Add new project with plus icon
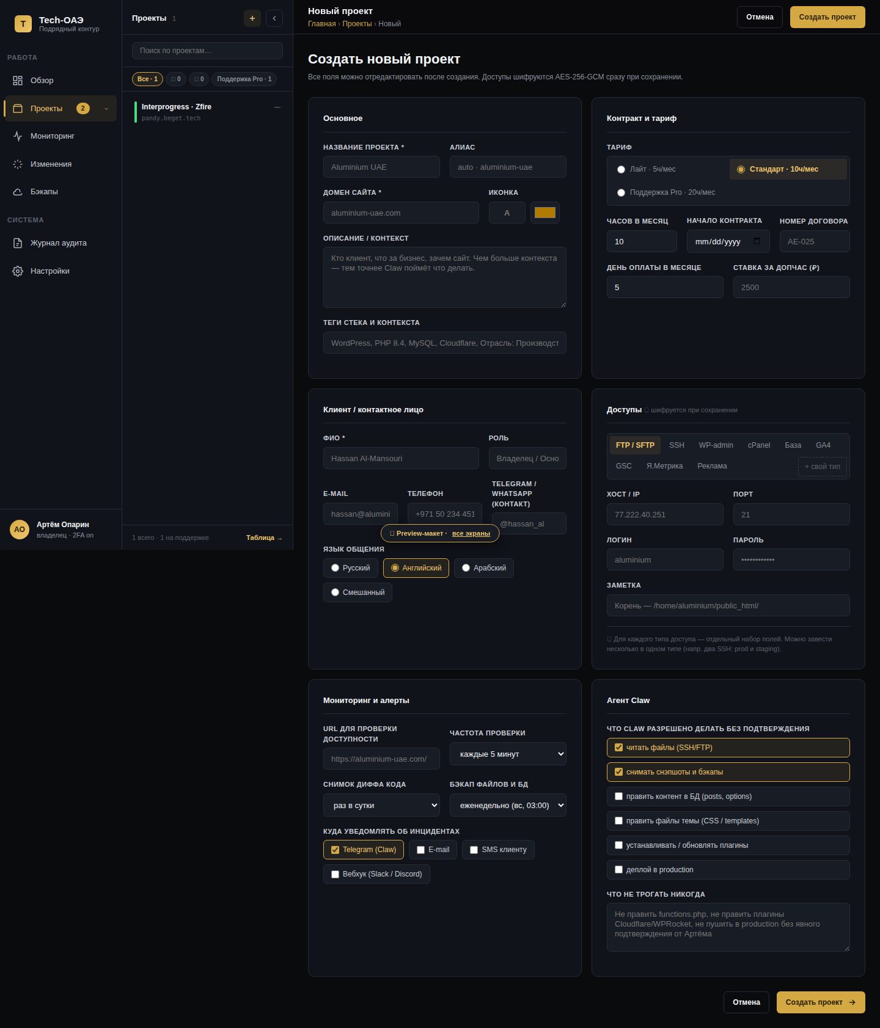Screen dimensions: 880x1028 (252, 18)
